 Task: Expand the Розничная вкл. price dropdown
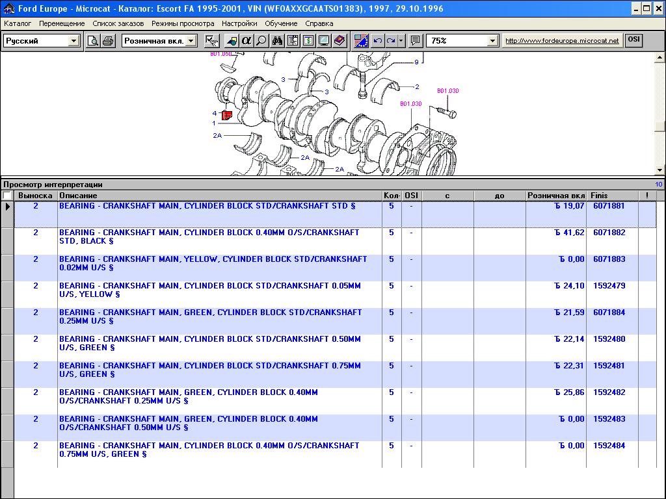pyautogui.click(x=191, y=41)
